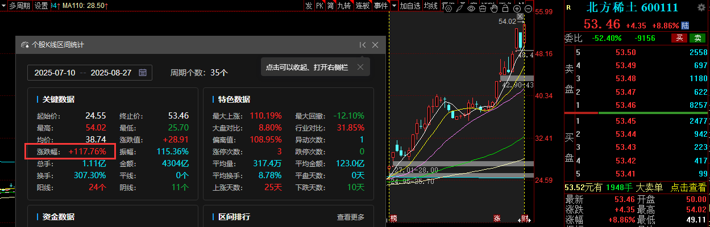Click the 财 marker at the chart bottom
The height and width of the screenshot is (227, 710).
click(526, 218)
